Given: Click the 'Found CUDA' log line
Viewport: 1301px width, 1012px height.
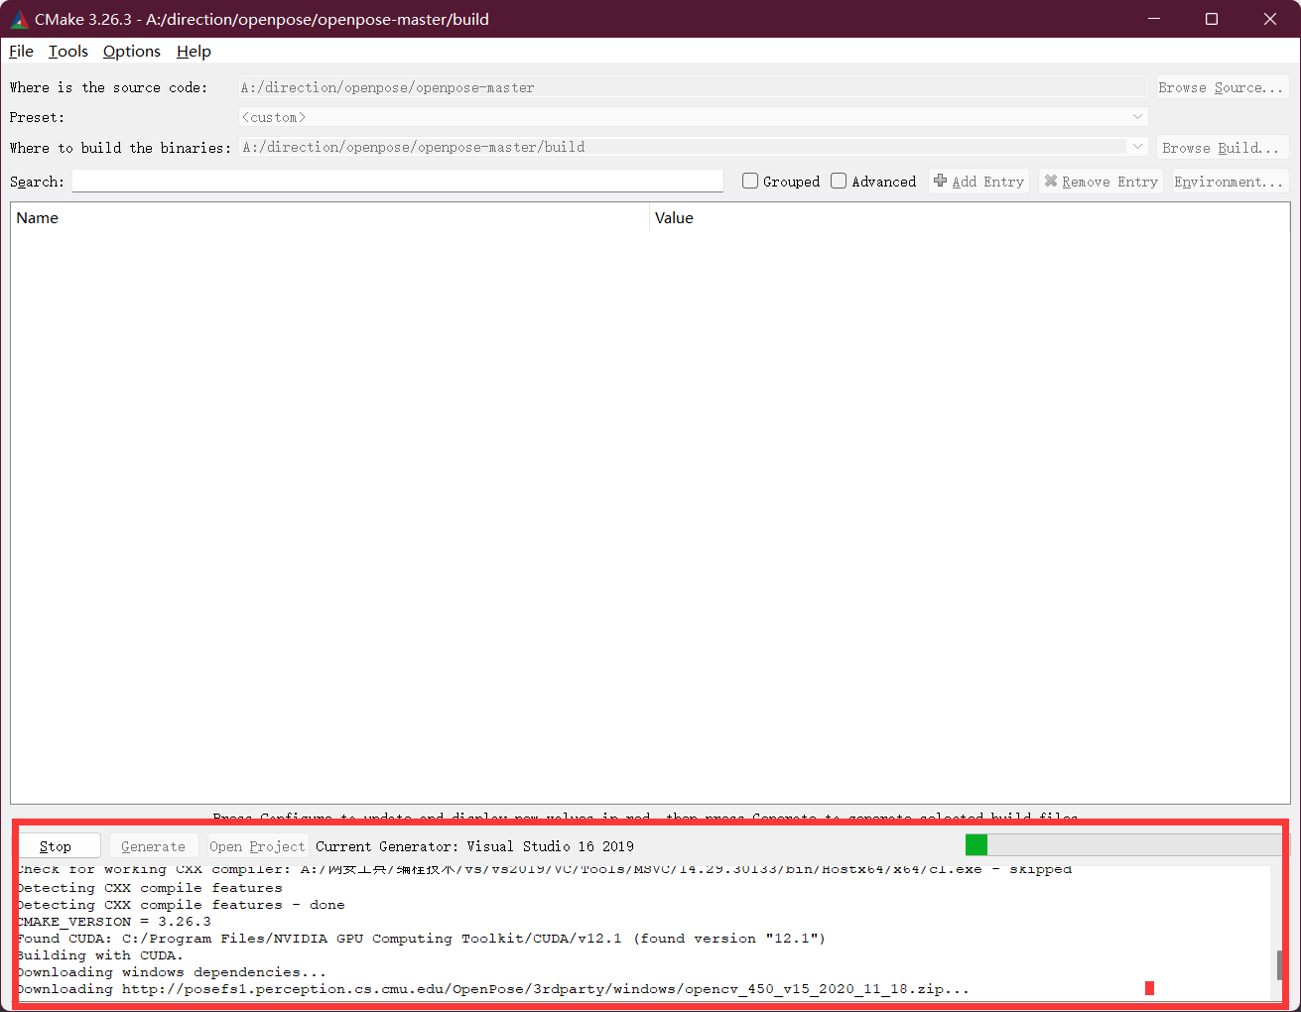Looking at the screenshot, I should (x=421, y=939).
